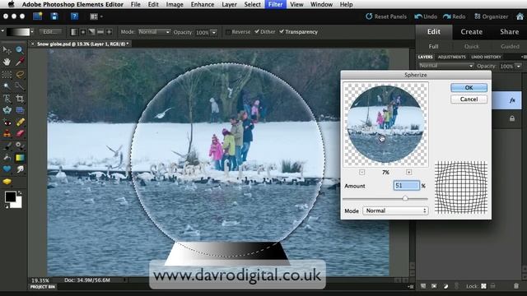This screenshot has width=527, height=296.
Task: Create a new layer from the Layers panel
Action: click(x=423, y=286)
